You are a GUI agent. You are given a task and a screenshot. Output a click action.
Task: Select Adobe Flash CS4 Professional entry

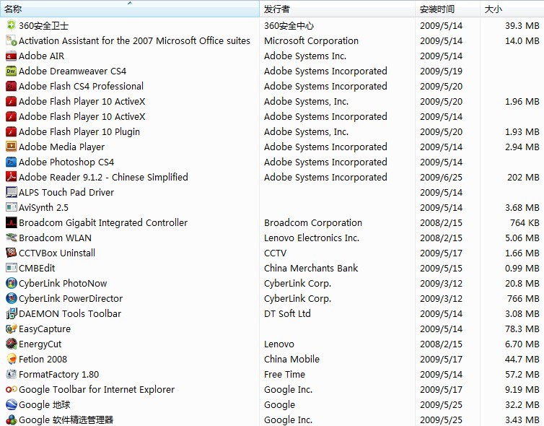(81, 86)
